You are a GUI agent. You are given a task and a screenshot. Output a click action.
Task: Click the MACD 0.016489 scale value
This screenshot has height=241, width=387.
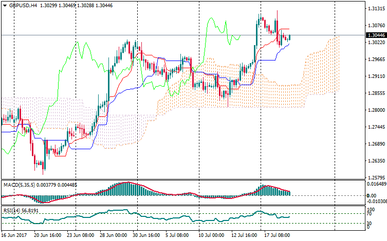375,184
